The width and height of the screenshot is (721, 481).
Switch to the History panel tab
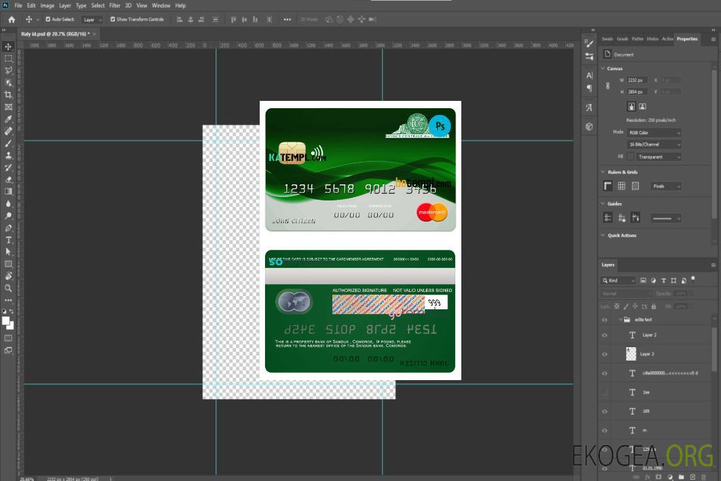652,39
